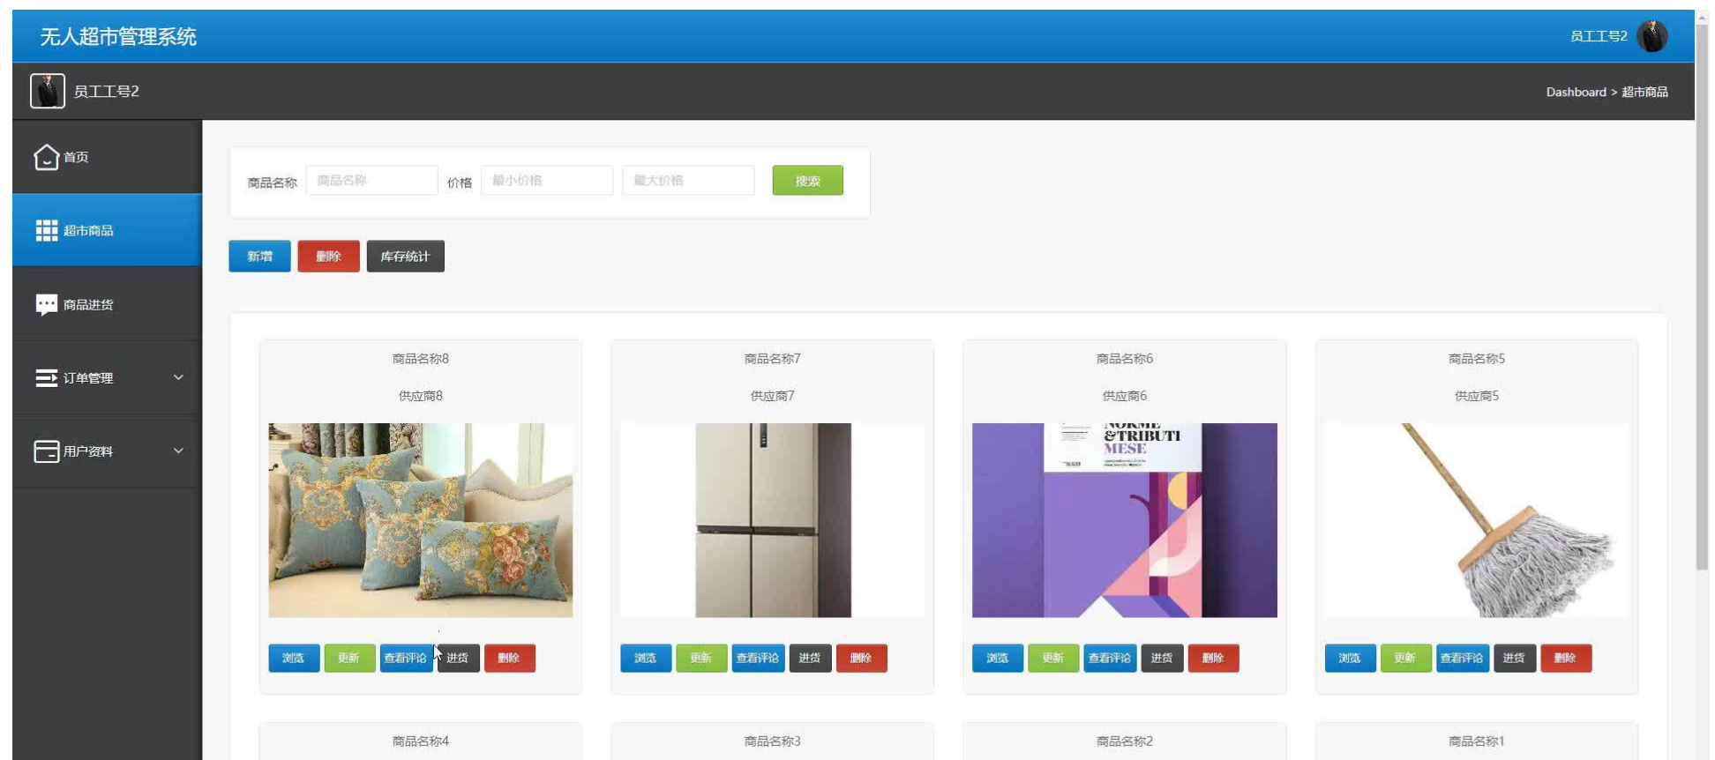1715x760 pixels.
Task: Click 更新 for 商品名称7
Action: click(701, 658)
